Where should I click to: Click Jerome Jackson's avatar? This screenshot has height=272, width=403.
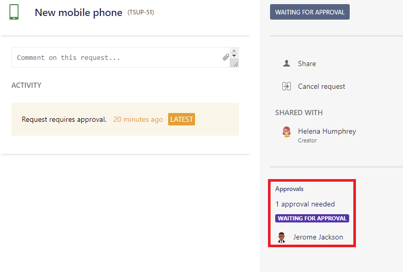point(281,237)
